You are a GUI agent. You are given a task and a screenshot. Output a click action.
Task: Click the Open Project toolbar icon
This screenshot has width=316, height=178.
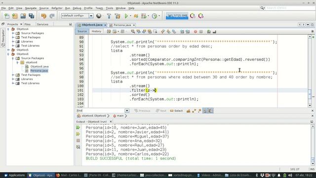tap(23, 16)
